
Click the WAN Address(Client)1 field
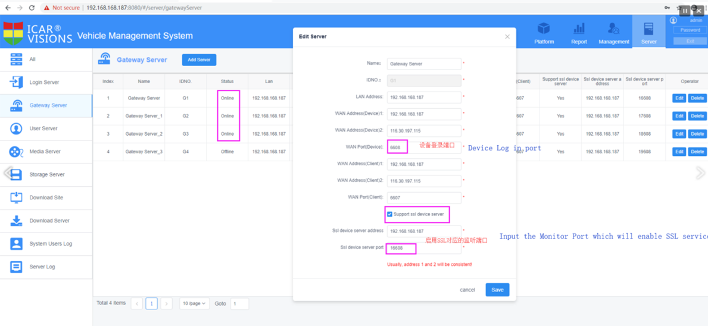pos(424,164)
